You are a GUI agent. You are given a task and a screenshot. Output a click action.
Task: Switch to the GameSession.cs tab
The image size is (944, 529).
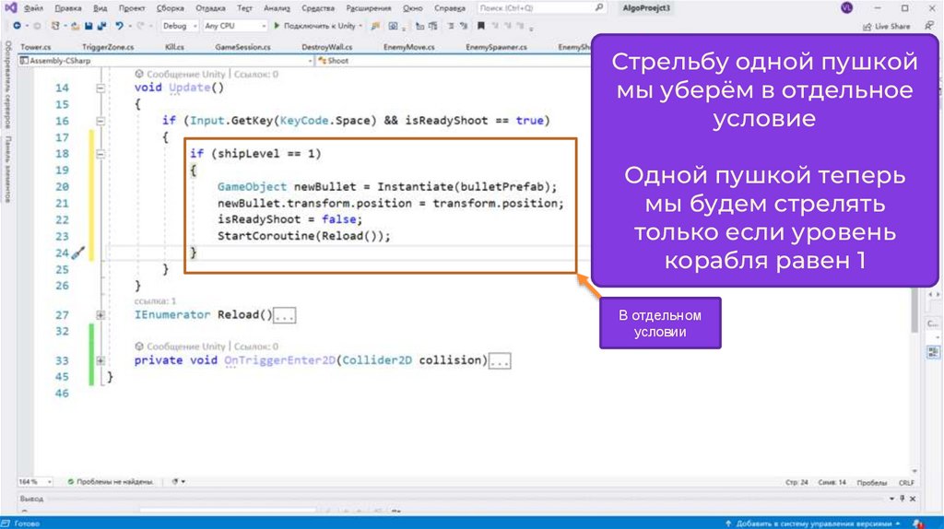point(242,45)
